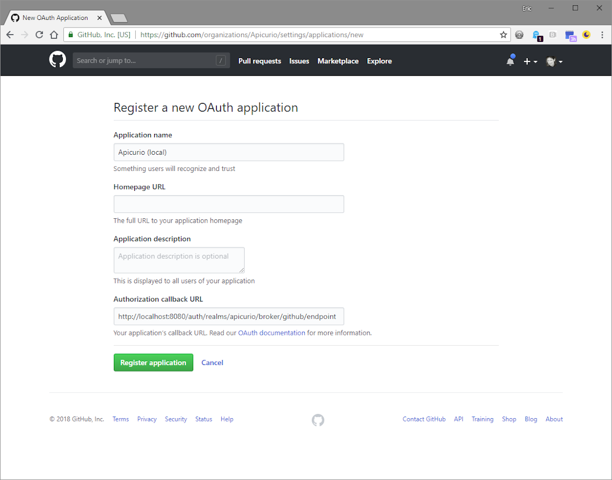The height and width of the screenshot is (480, 612).
Task: Click the Application description text area
Action: (179, 260)
